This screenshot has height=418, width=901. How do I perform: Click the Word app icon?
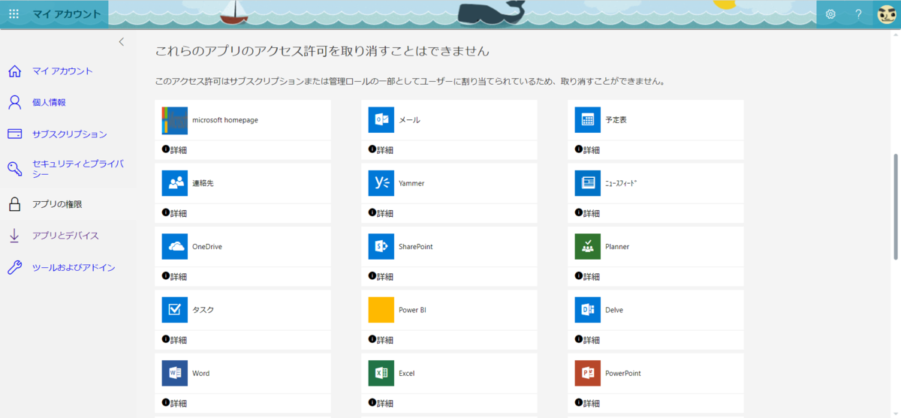(175, 373)
